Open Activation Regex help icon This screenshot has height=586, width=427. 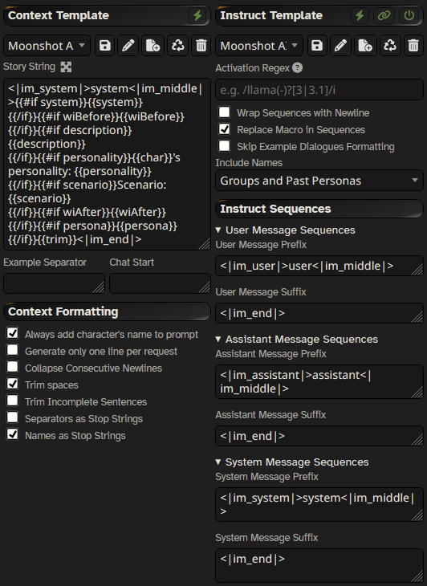click(x=297, y=67)
